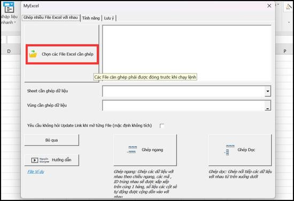The image size is (294, 201).
Task: Open the 'Sheet cần ghép dữ liệu' dropdown arrow
Action: pos(268,91)
